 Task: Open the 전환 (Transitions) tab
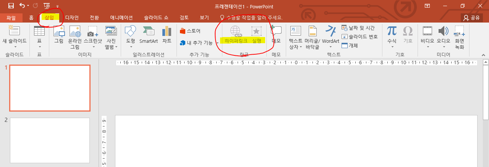pyautogui.click(x=94, y=18)
